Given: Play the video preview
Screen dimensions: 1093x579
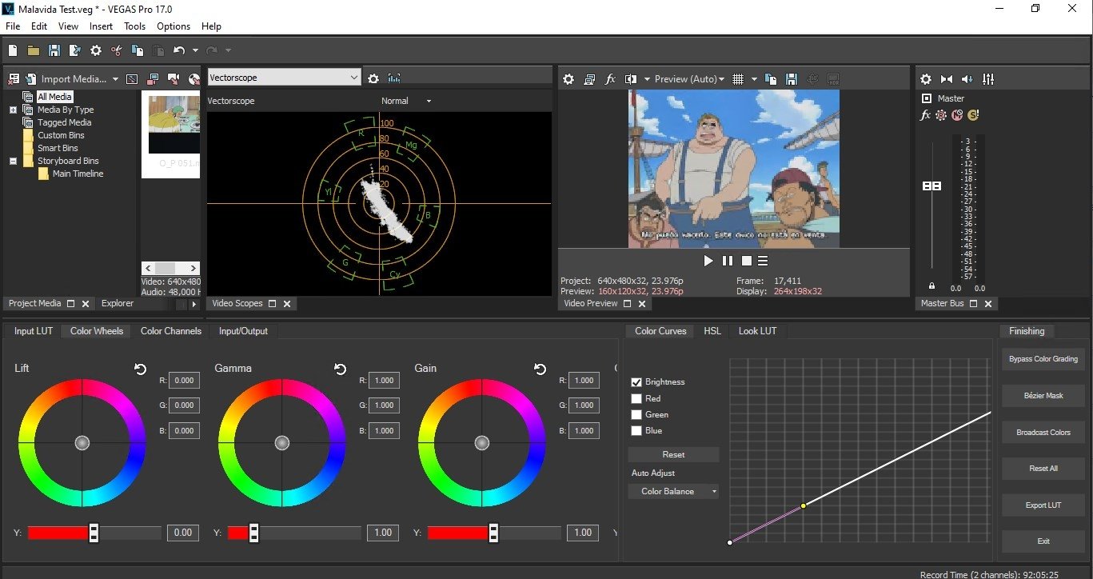Looking at the screenshot, I should click(708, 261).
